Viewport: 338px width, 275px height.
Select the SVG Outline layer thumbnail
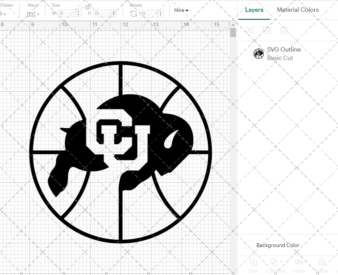pos(259,54)
